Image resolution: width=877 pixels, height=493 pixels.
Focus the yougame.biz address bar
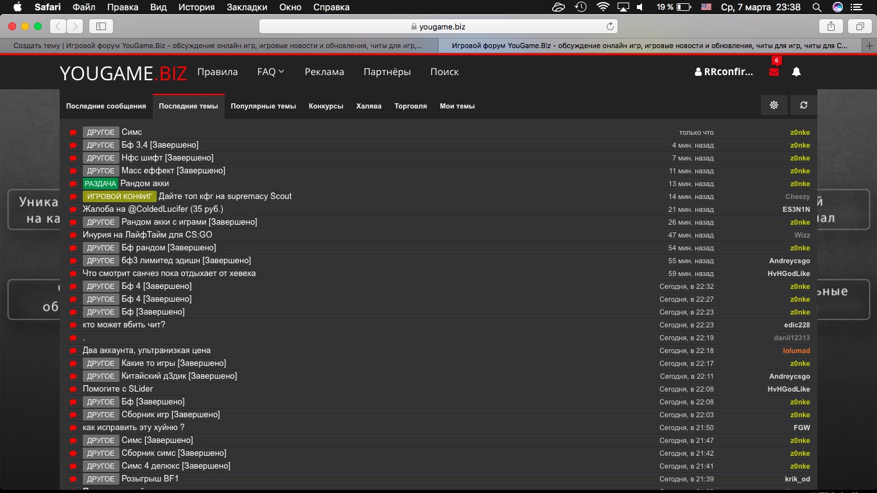(438, 26)
